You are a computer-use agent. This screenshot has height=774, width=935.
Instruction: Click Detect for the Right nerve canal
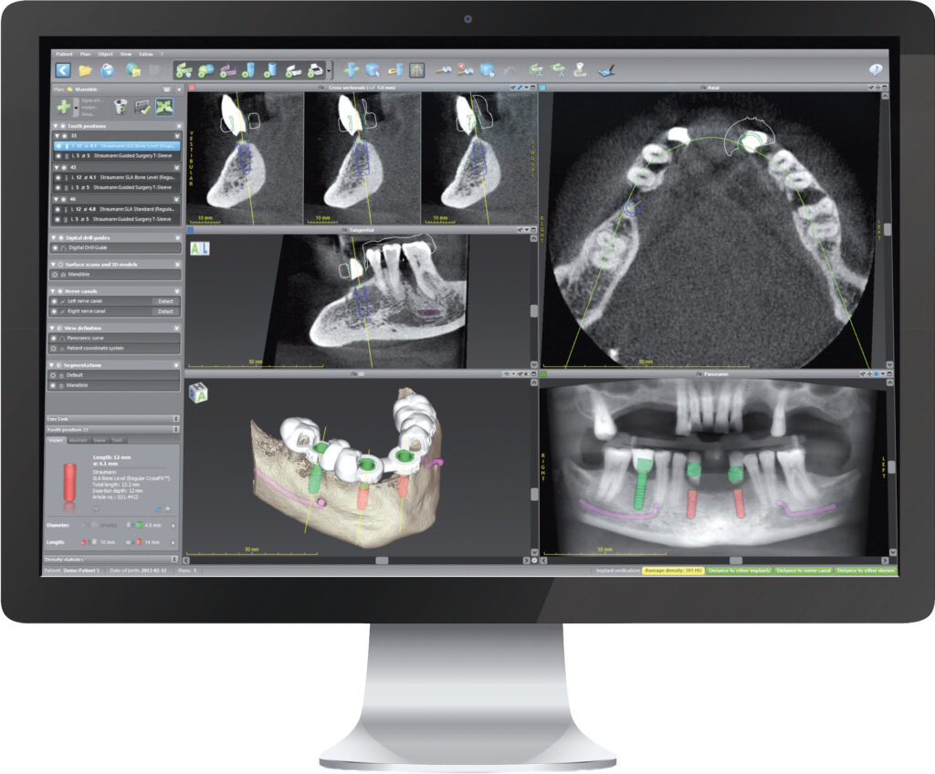coord(164,311)
